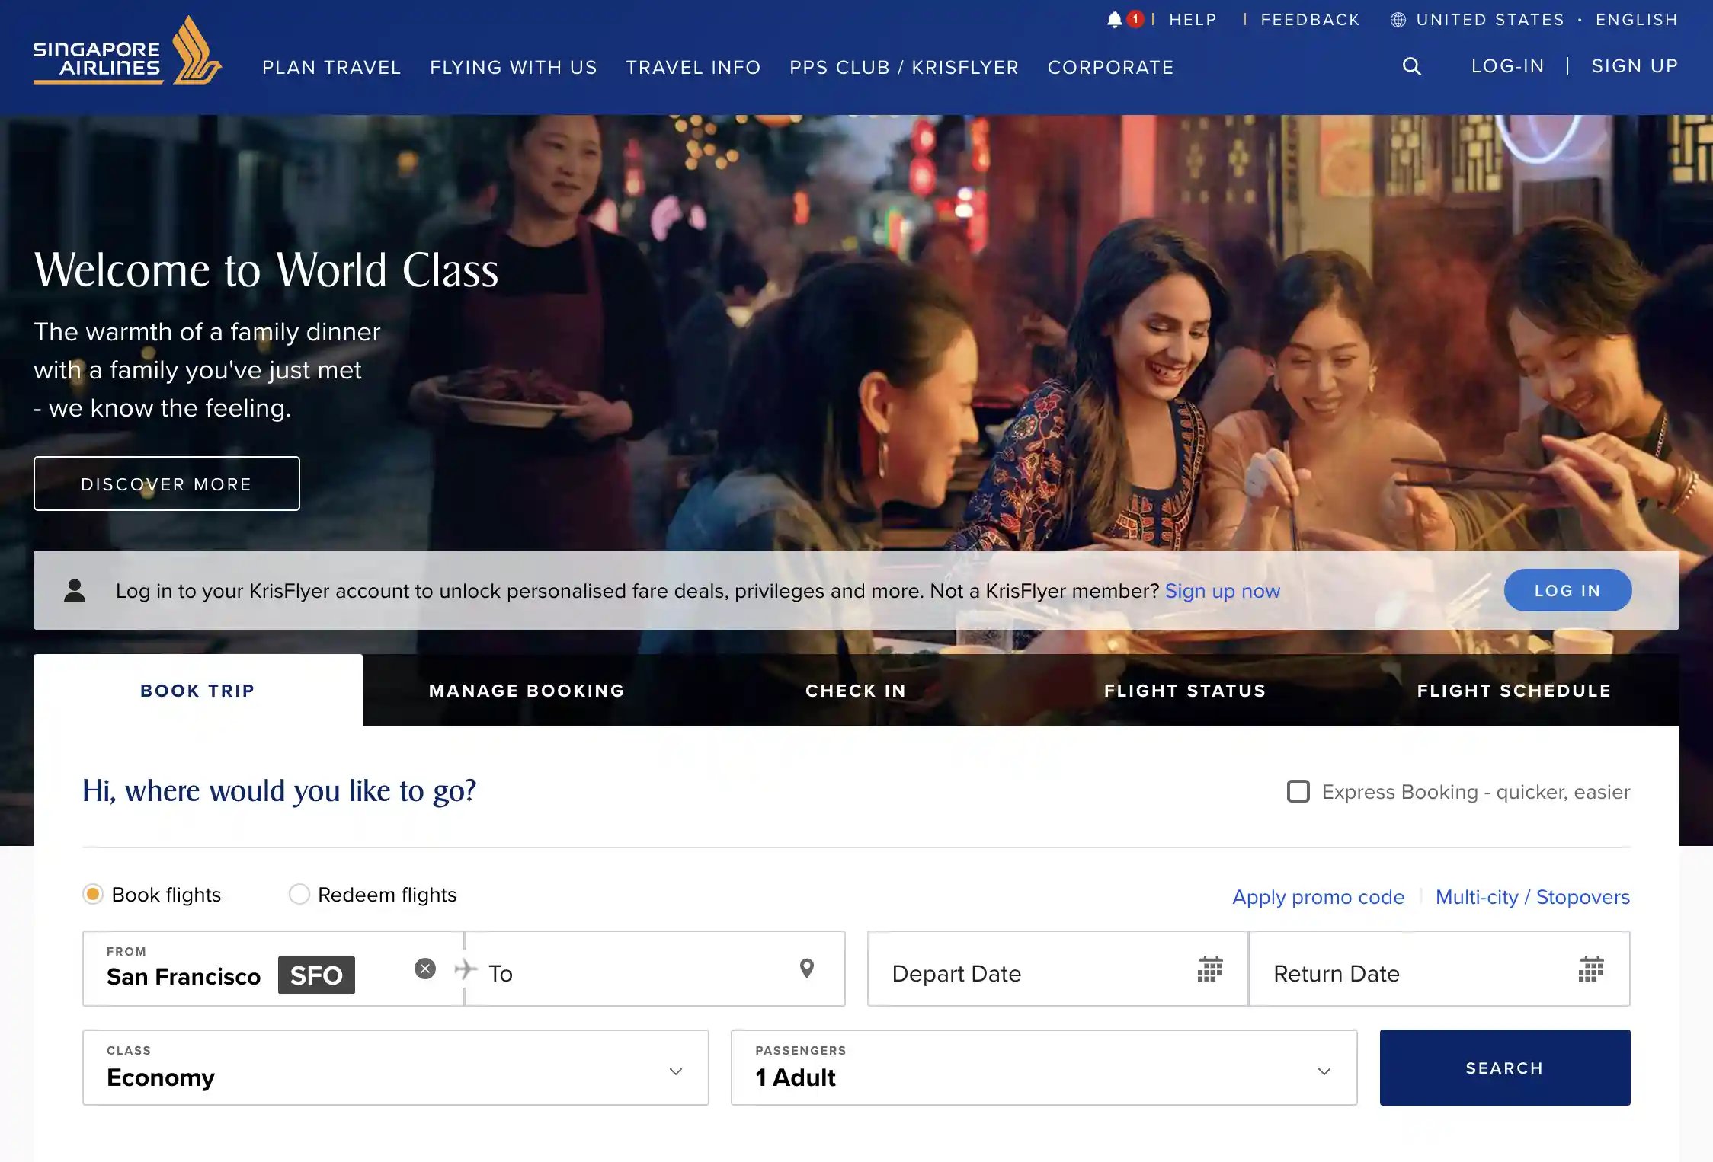Click the Search flights button
Viewport: 1713px width, 1162px height.
[x=1505, y=1068]
